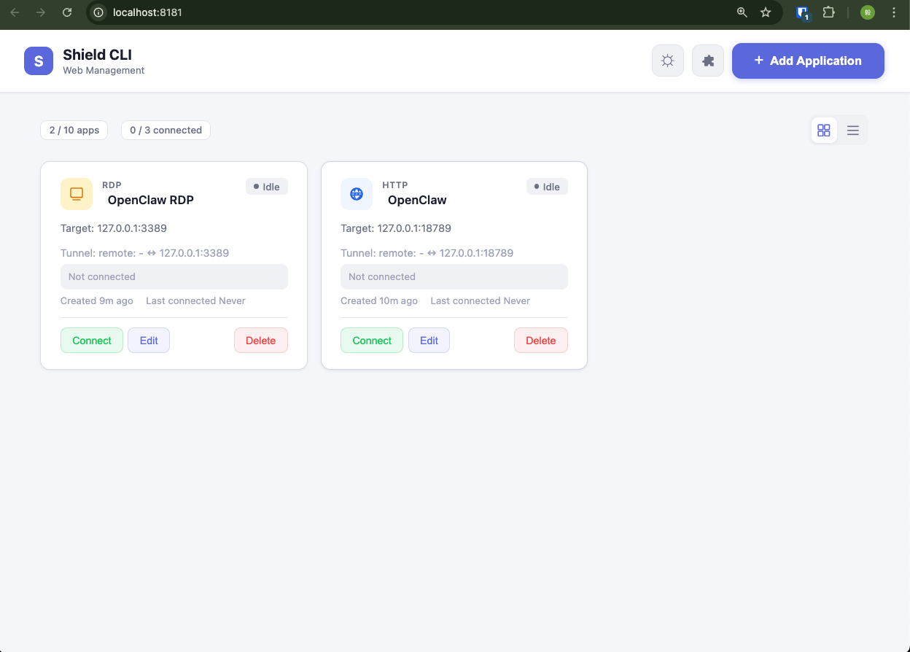Click the OpenClaw HTTP globe icon
The height and width of the screenshot is (652, 910).
(x=357, y=194)
